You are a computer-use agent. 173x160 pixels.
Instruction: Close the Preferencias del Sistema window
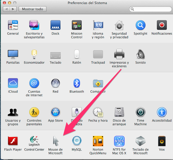4,3
